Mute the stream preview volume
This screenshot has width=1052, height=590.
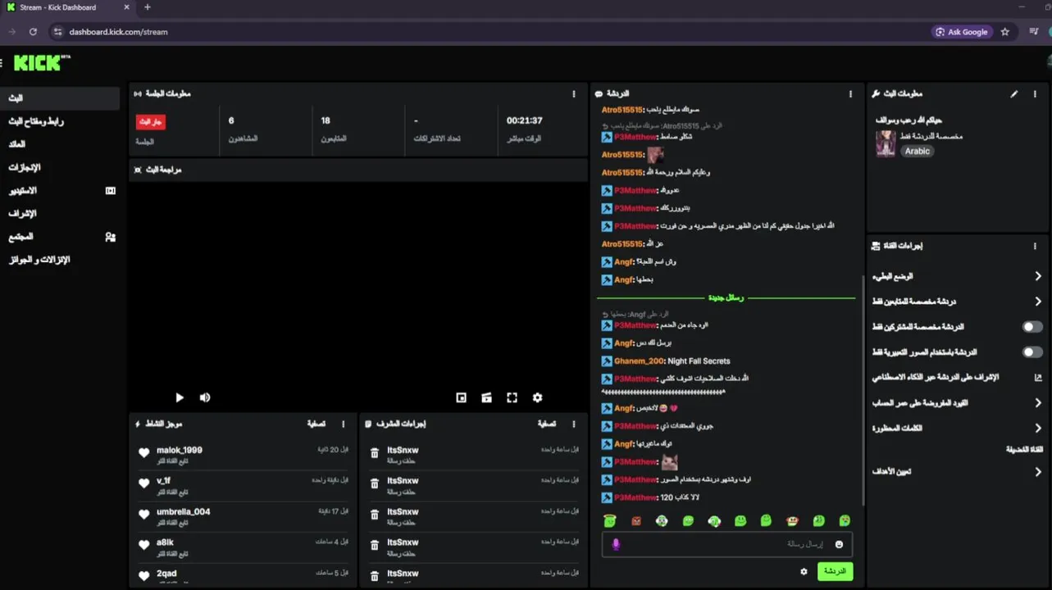click(x=205, y=397)
